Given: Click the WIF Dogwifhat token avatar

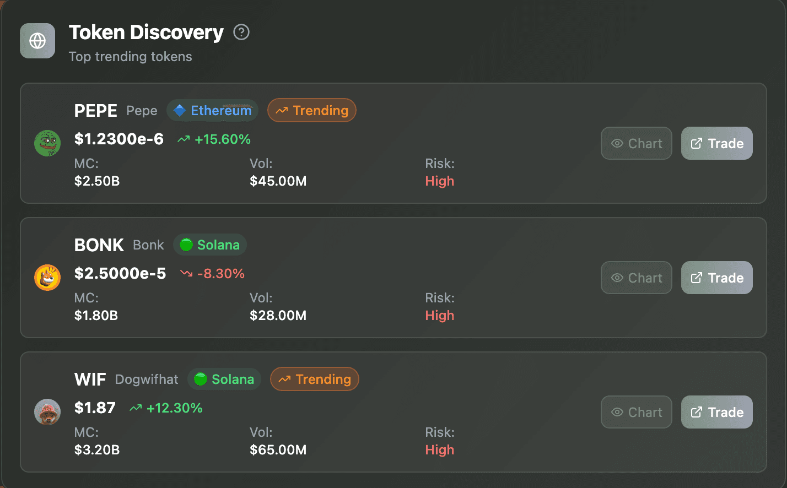Looking at the screenshot, I should tap(47, 412).
